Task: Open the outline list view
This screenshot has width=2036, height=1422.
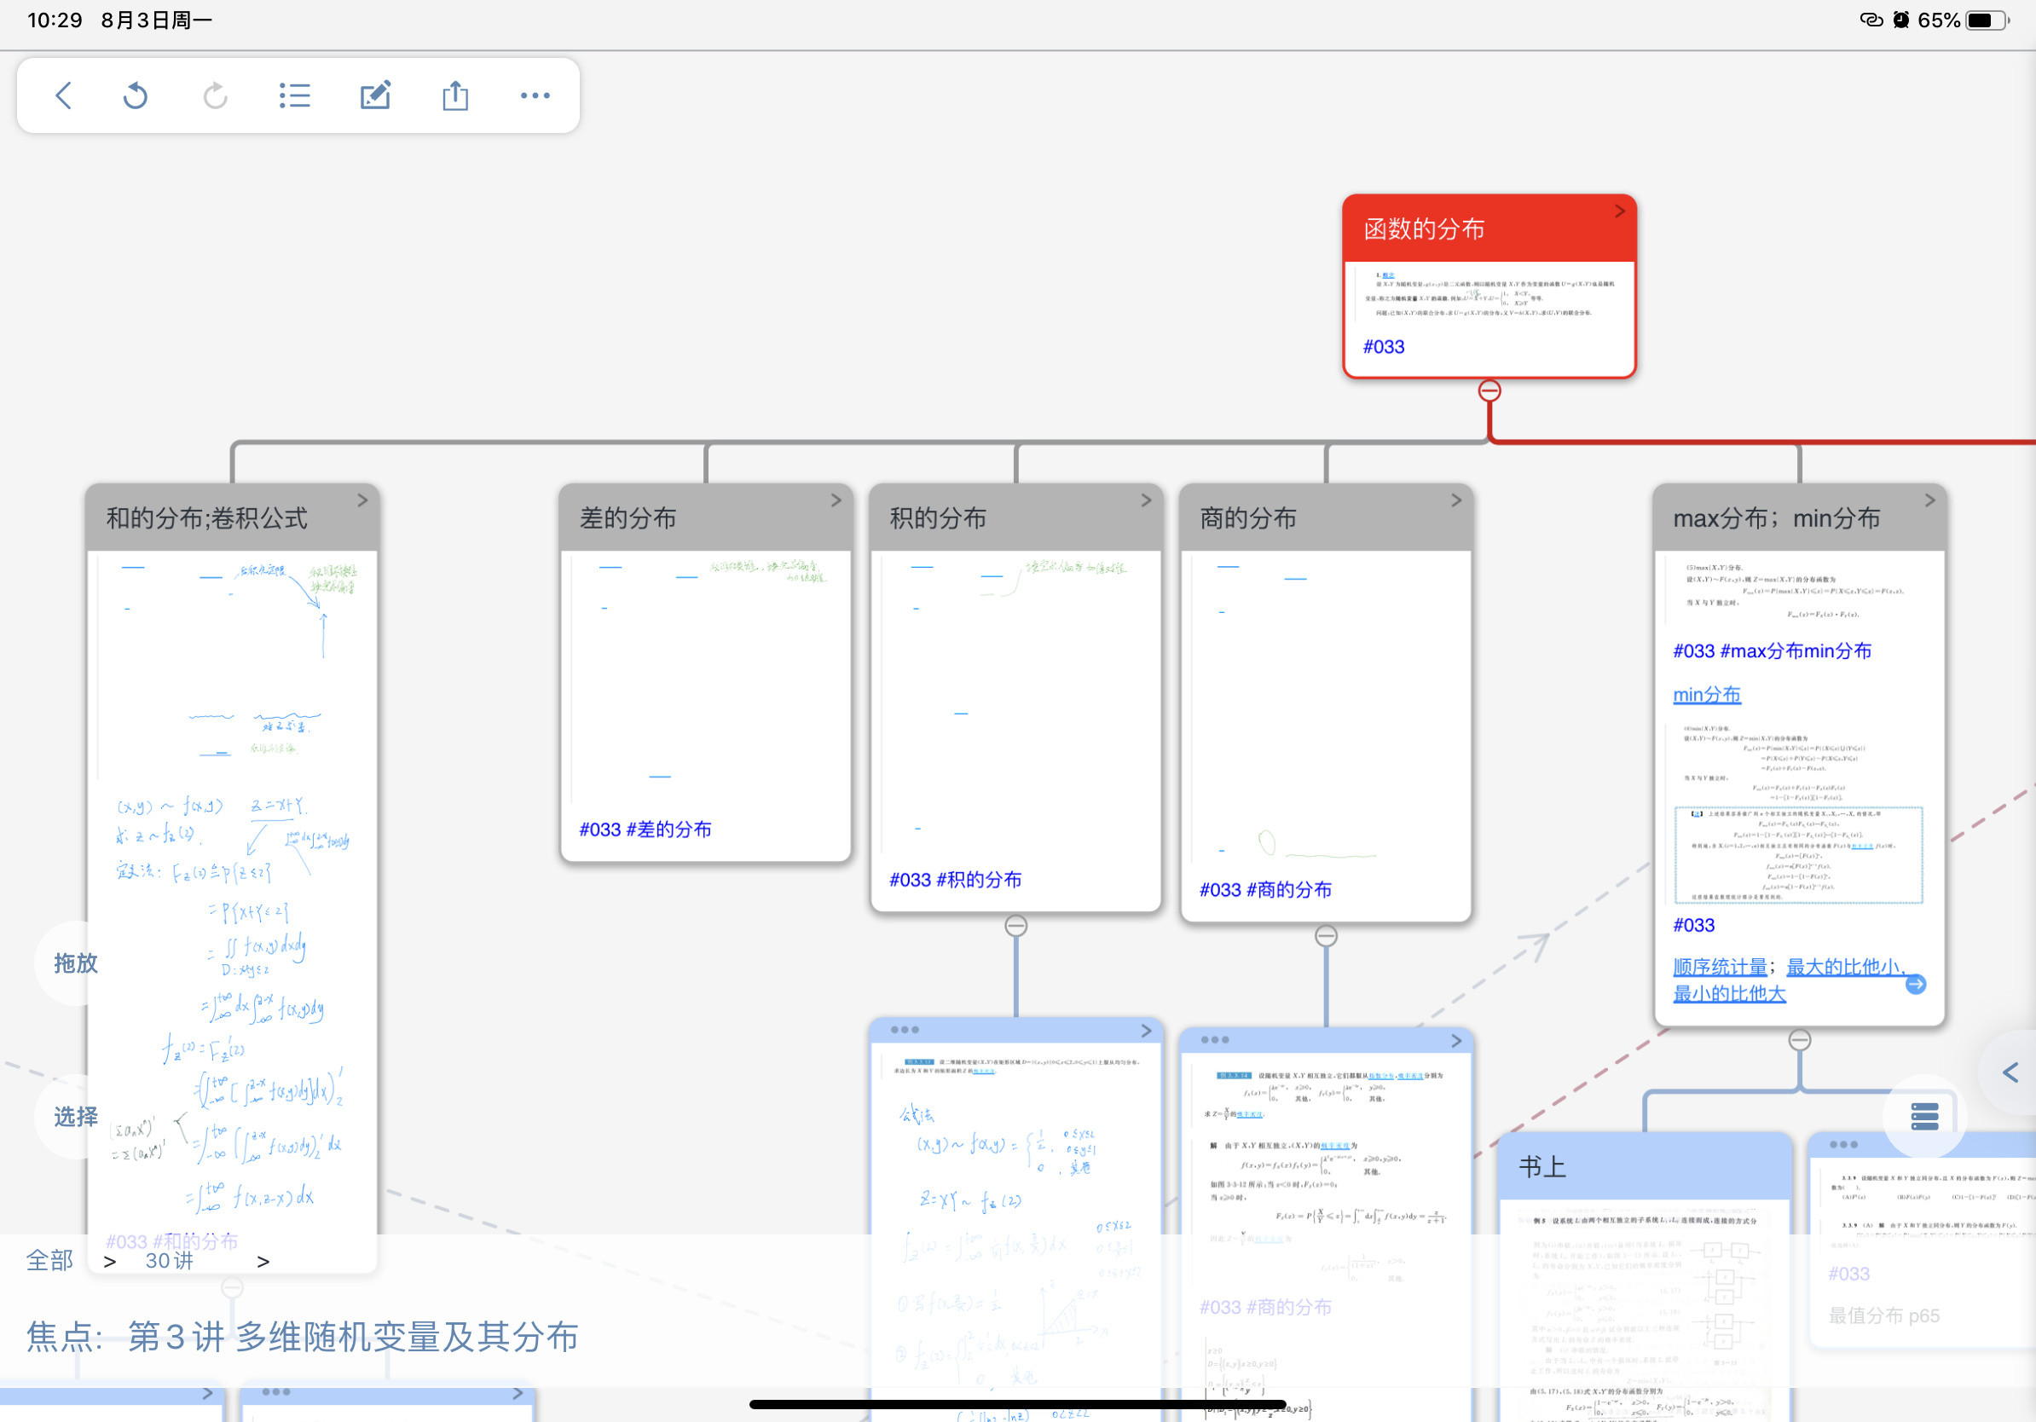Action: click(x=294, y=95)
